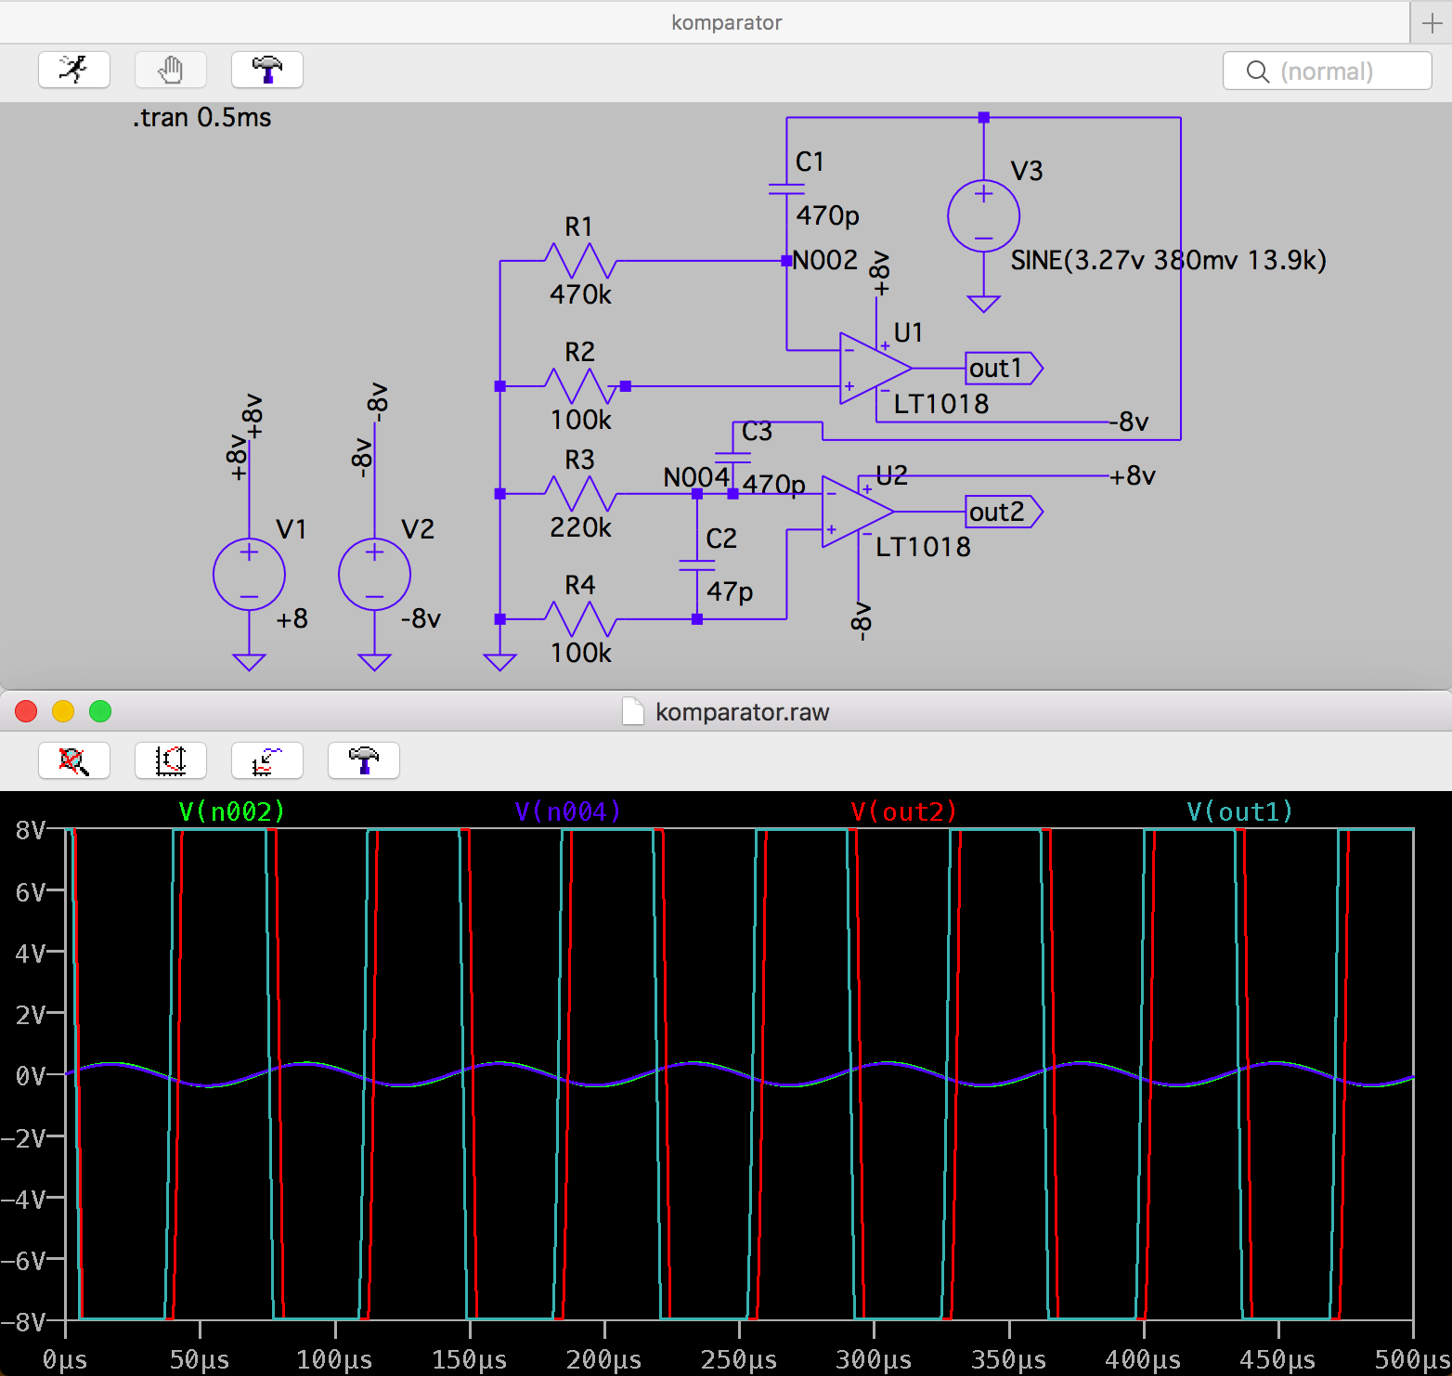This screenshot has height=1376, width=1452.
Task: Click the magnifier icon in search field
Action: [1257, 71]
